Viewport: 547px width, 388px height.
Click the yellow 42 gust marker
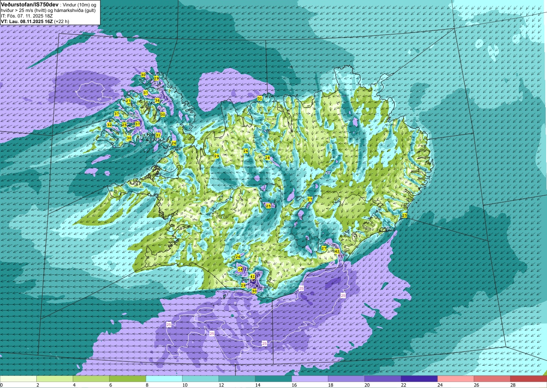tap(337, 251)
